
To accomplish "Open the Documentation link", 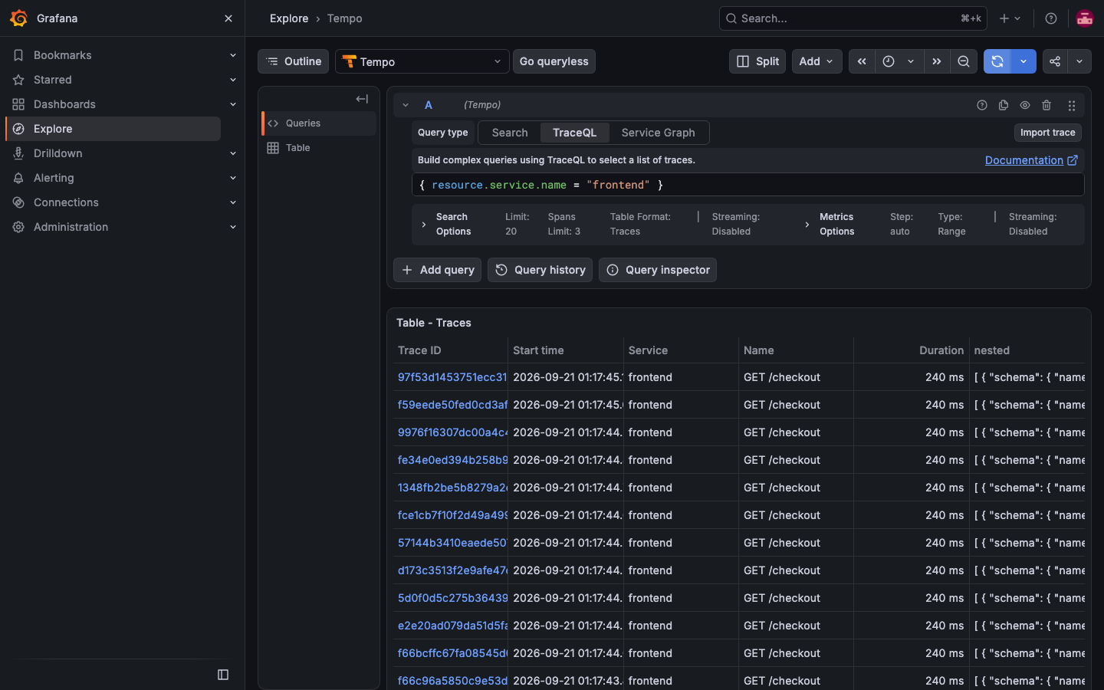I will click(x=1031, y=160).
